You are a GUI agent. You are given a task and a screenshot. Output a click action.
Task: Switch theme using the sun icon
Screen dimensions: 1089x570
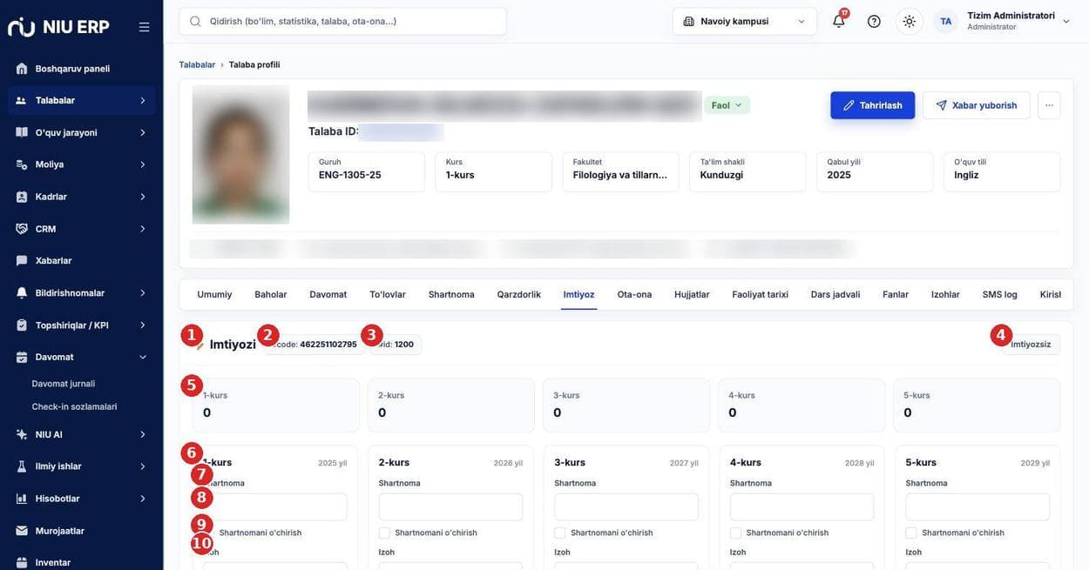pyautogui.click(x=910, y=21)
